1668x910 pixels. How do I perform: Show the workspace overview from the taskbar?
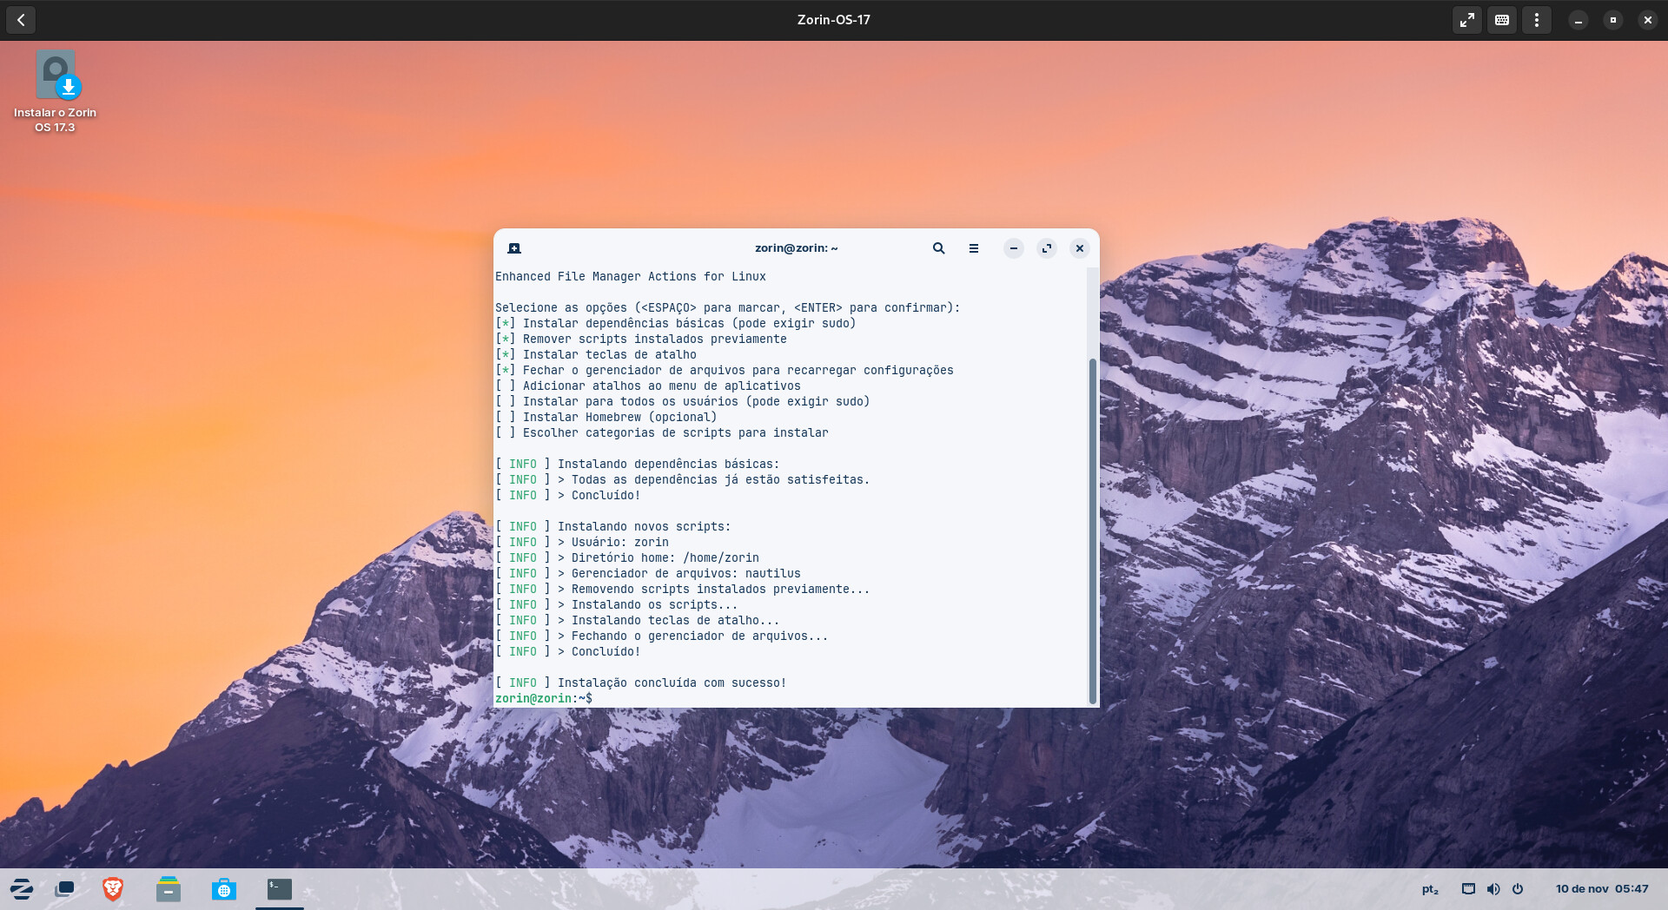65,888
